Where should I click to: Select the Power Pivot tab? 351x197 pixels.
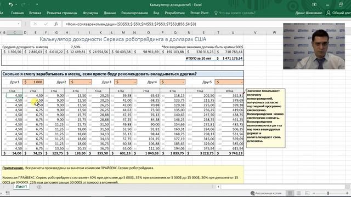tap(200, 13)
